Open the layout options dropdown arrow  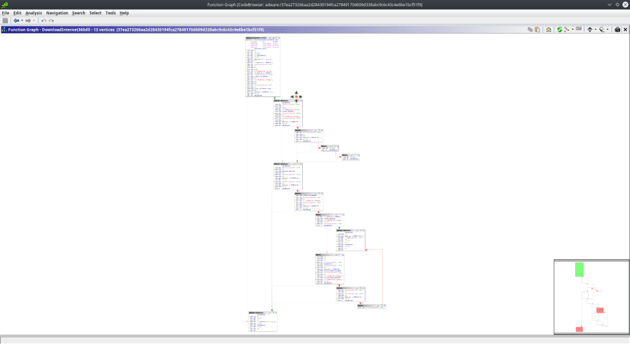point(573,29)
